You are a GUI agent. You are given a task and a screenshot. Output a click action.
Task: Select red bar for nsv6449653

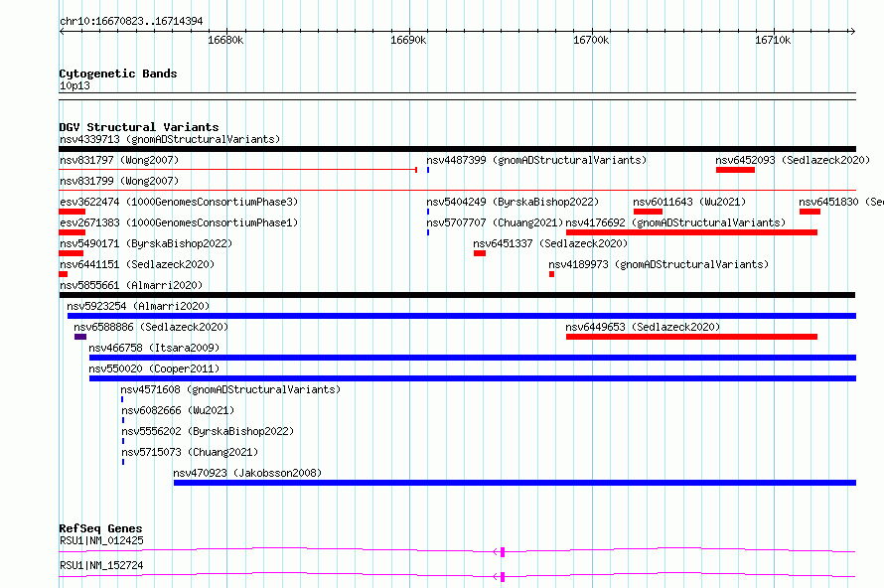tap(691, 337)
